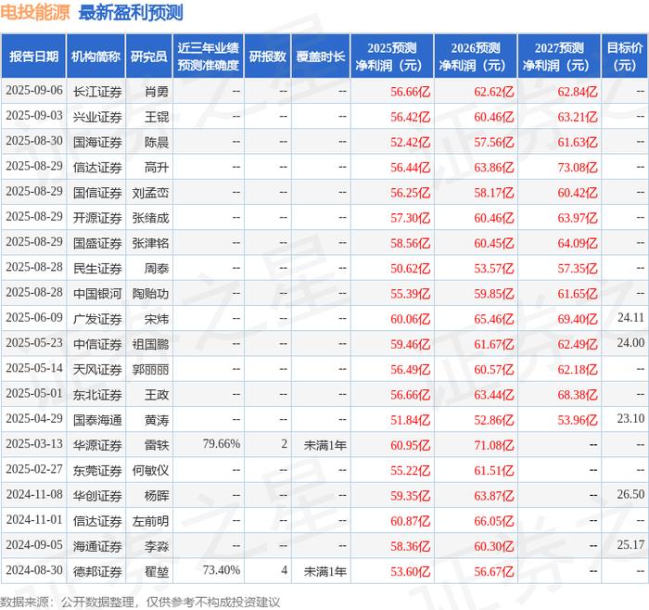The height and width of the screenshot is (610, 649).
Task: Click target price 26.50
Action: click(630, 494)
